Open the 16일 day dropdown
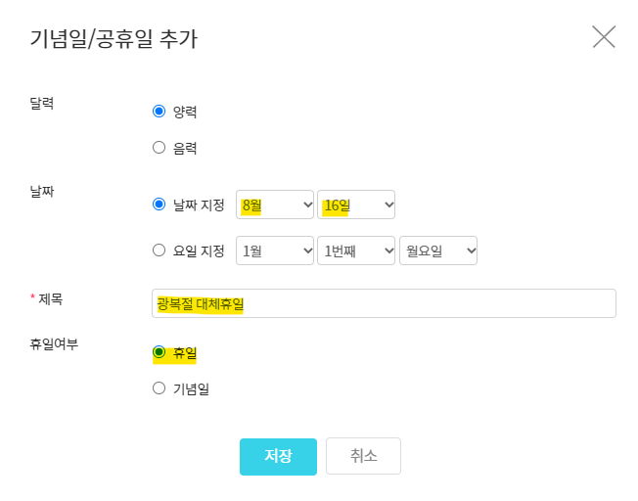Viewport: 638px width, 501px height. click(356, 205)
